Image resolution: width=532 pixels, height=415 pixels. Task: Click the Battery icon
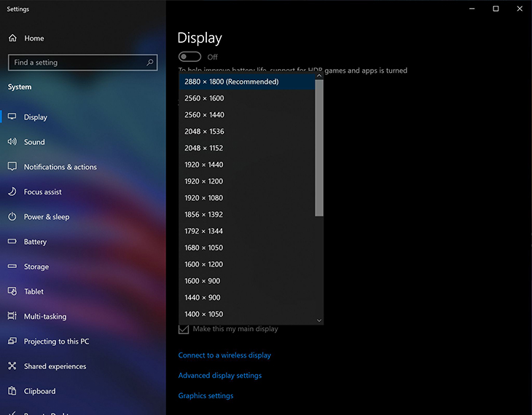pyautogui.click(x=12, y=242)
